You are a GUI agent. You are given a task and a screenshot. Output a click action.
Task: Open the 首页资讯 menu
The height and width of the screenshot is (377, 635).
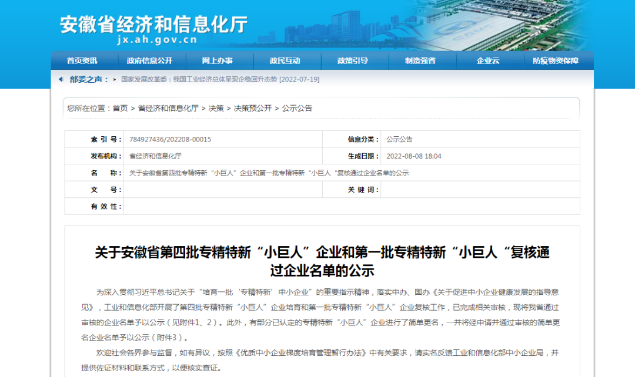[x=82, y=60]
